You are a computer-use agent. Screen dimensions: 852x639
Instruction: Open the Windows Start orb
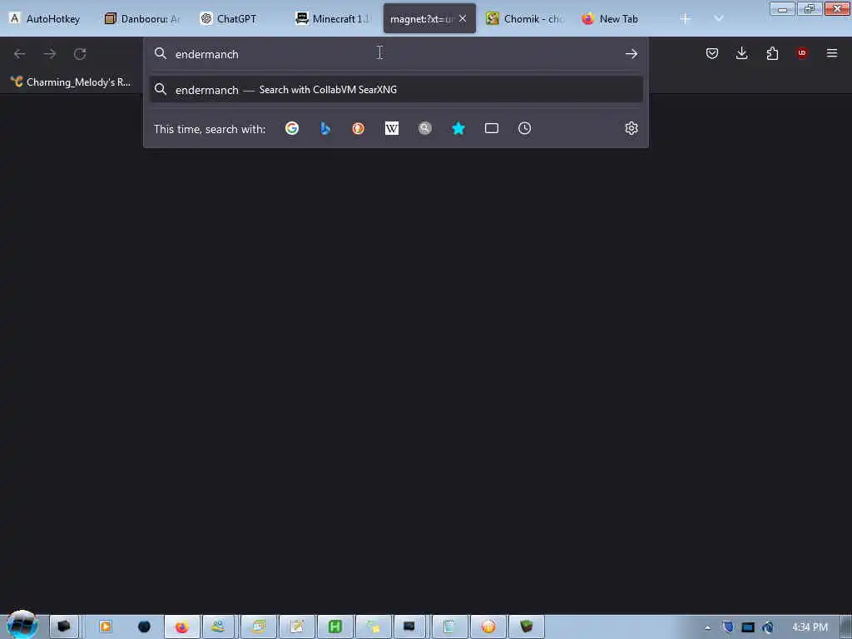coord(22,624)
